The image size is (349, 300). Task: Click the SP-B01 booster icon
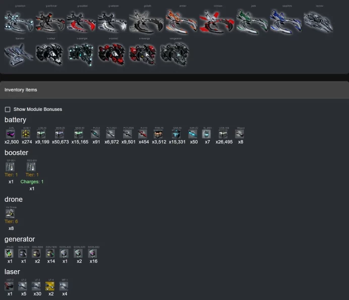click(10, 167)
